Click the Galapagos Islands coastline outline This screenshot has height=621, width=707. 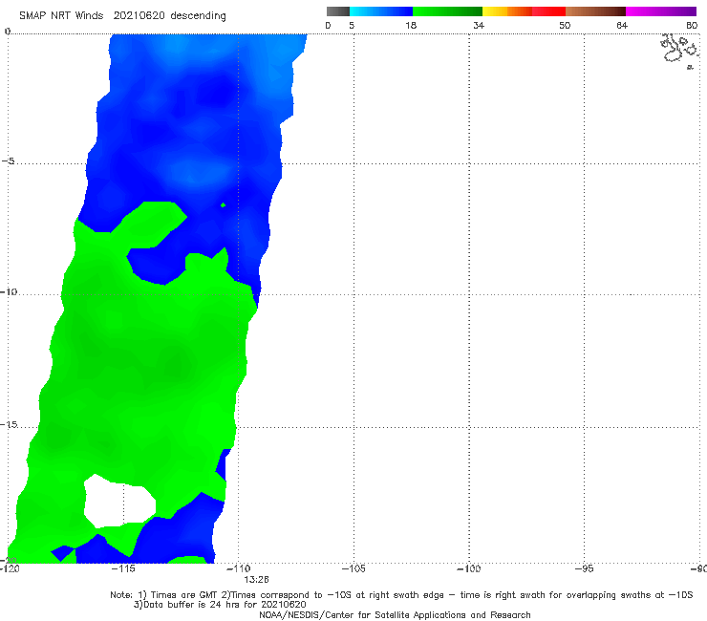click(679, 50)
